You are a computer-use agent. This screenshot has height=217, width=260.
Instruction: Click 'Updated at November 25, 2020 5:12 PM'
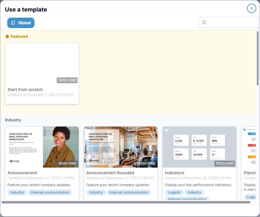[198, 178]
